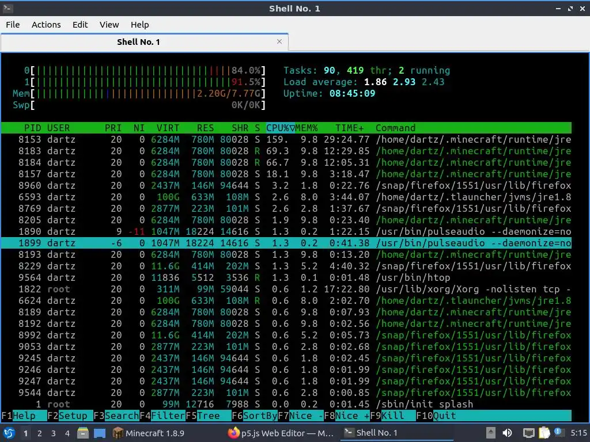This screenshot has width=590, height=442.
Task: Select firefox process row PID 8960
Action: click(x=286, y=186)
